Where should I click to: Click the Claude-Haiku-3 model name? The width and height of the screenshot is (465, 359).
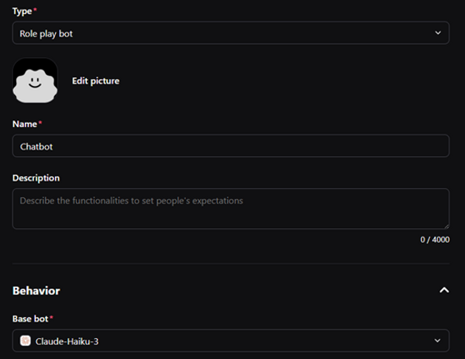click(67, 341)
